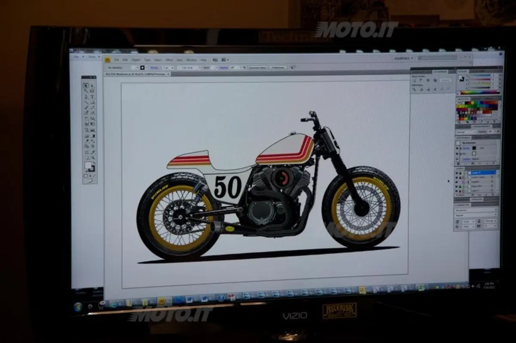The height and width of the screenshot is (343, 516).
Task: Close the open document tab
Action: [x=168, y=74]
